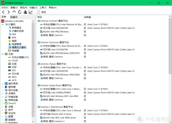Expand the 显示设备 node
This screenshot has height=124, width=172.
pos(3,90)
